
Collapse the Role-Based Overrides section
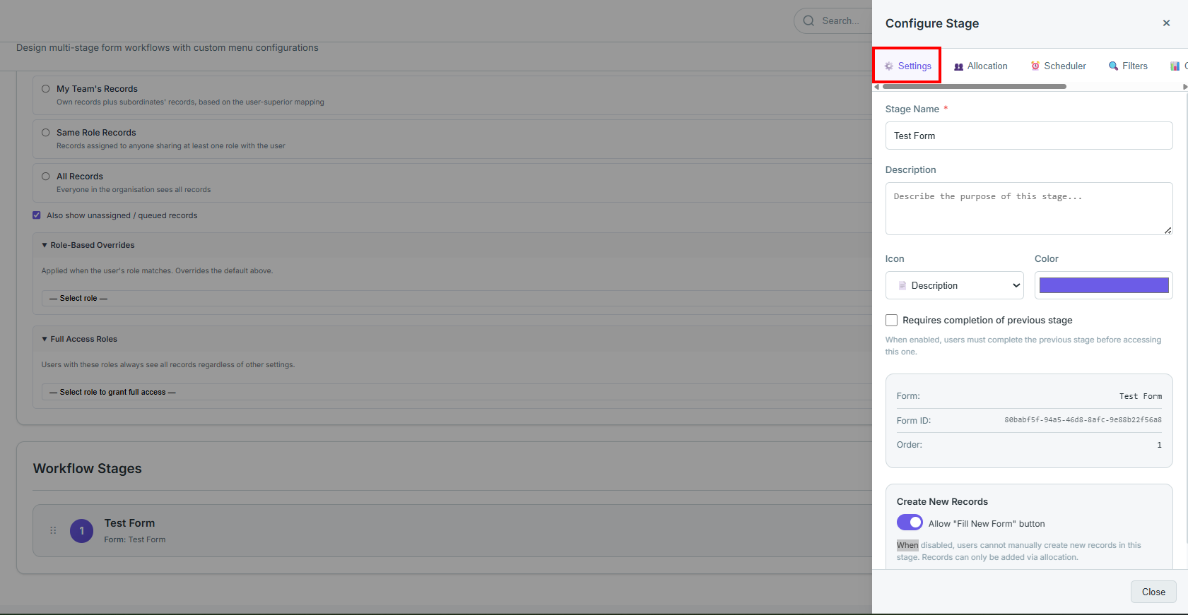88,245
